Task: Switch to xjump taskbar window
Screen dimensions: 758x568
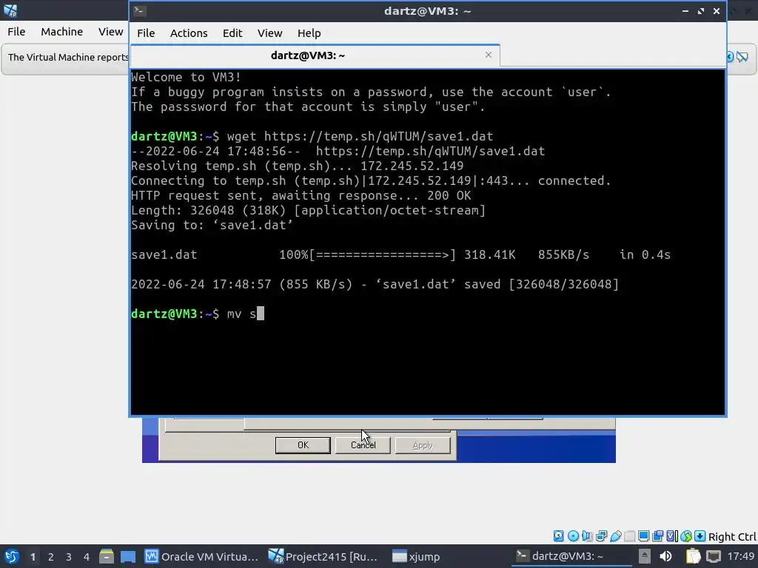Action: coord(417,556)
